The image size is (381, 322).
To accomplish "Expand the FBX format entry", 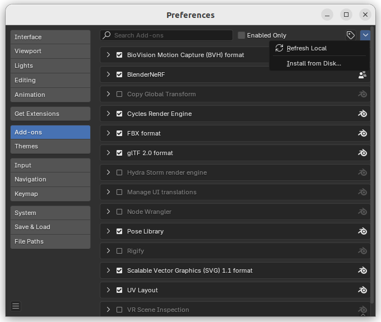I will click(x=108, y=133).
